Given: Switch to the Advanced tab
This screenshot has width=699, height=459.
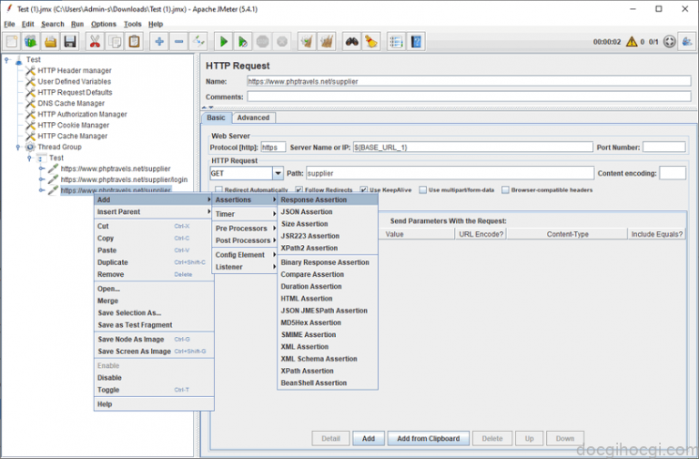Looking at the screenshot, I should (253, 117).
